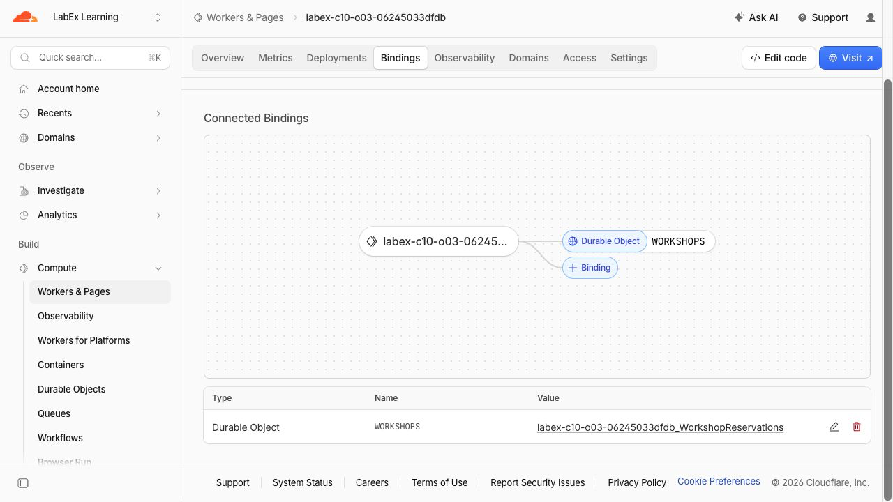Click the worker node diamond icon

(372, 241)
